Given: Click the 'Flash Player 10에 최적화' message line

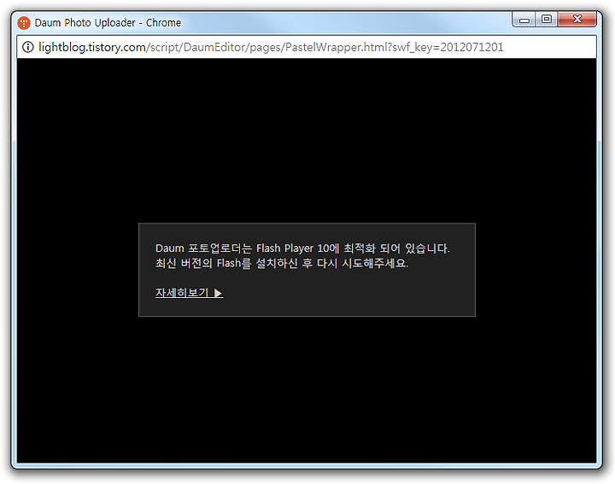Looking at the screenshot, I should click(302, 248).
